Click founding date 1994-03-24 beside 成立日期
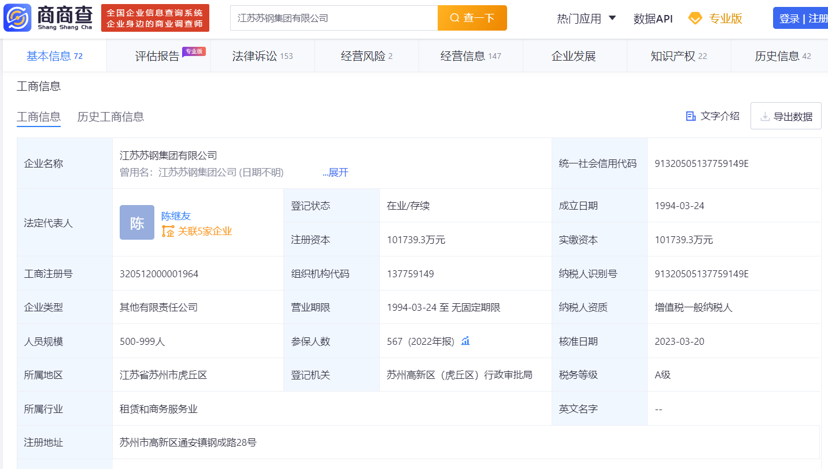 (679, 206)
